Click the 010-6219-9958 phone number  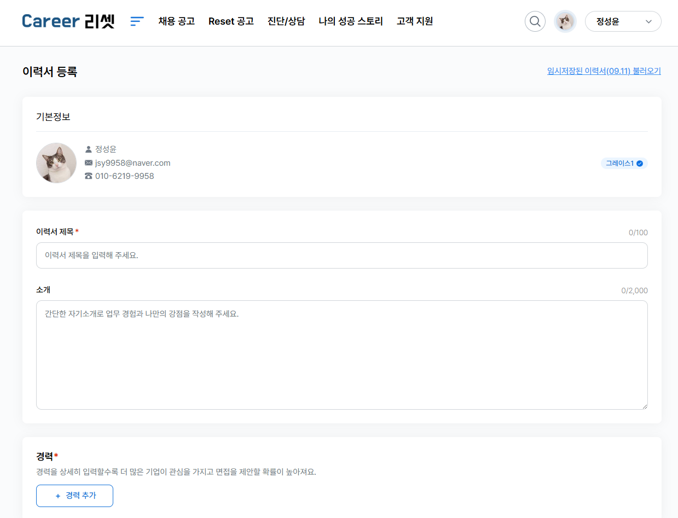(125, 176)
